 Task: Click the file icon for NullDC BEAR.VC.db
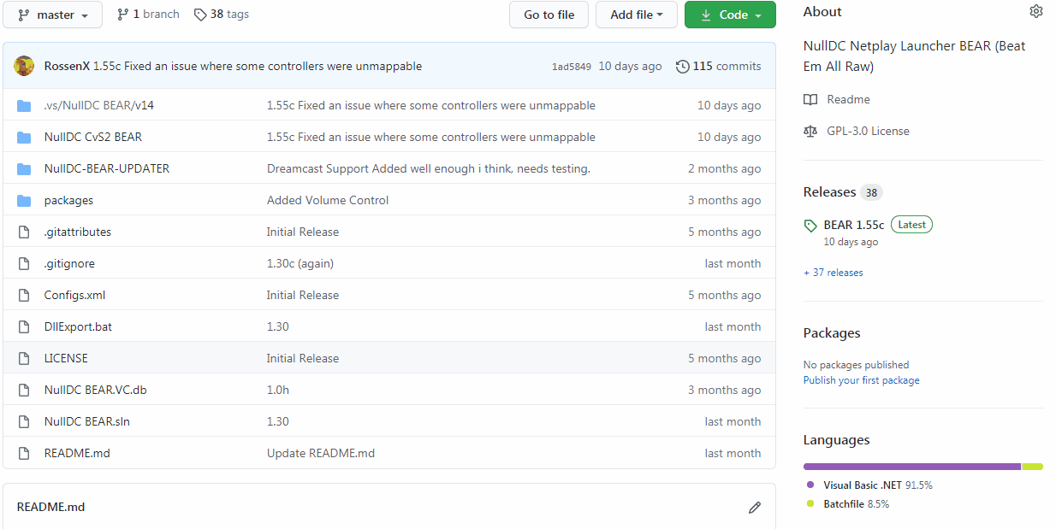coord(24,391)
